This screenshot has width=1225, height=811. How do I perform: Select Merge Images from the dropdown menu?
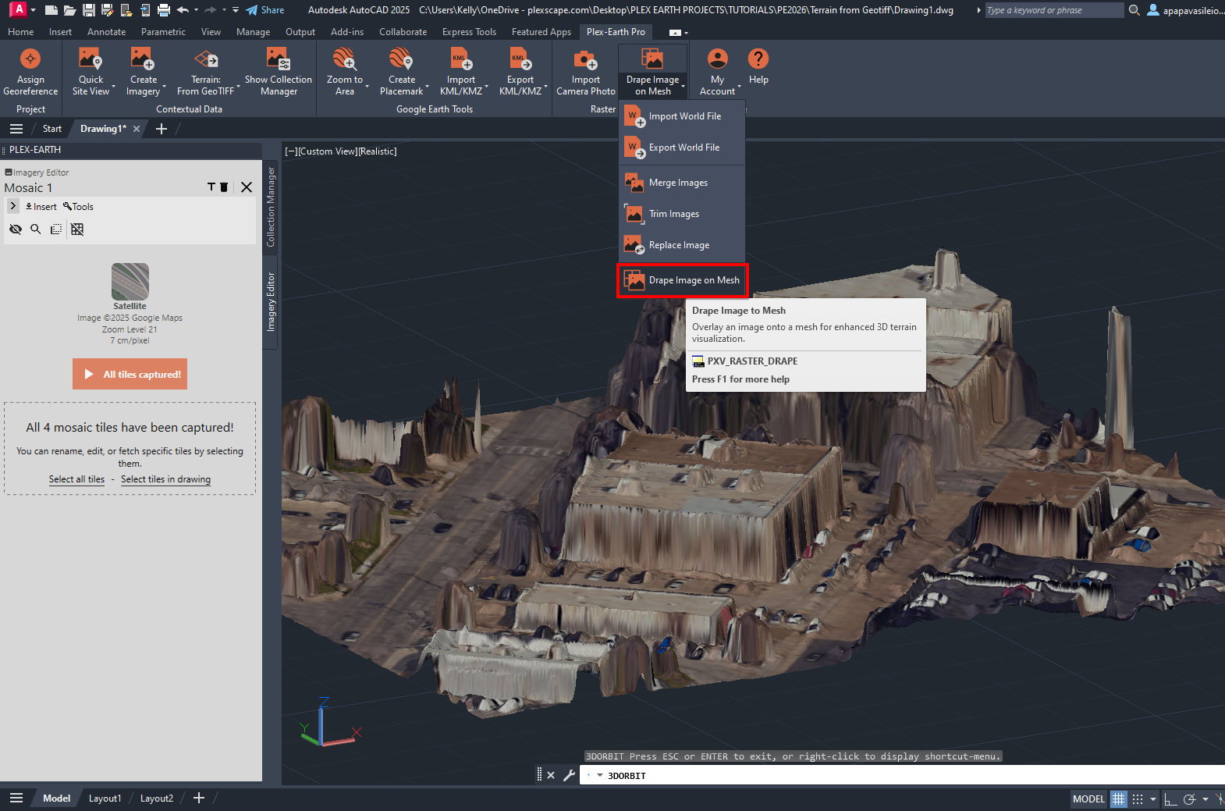(683, 183)
